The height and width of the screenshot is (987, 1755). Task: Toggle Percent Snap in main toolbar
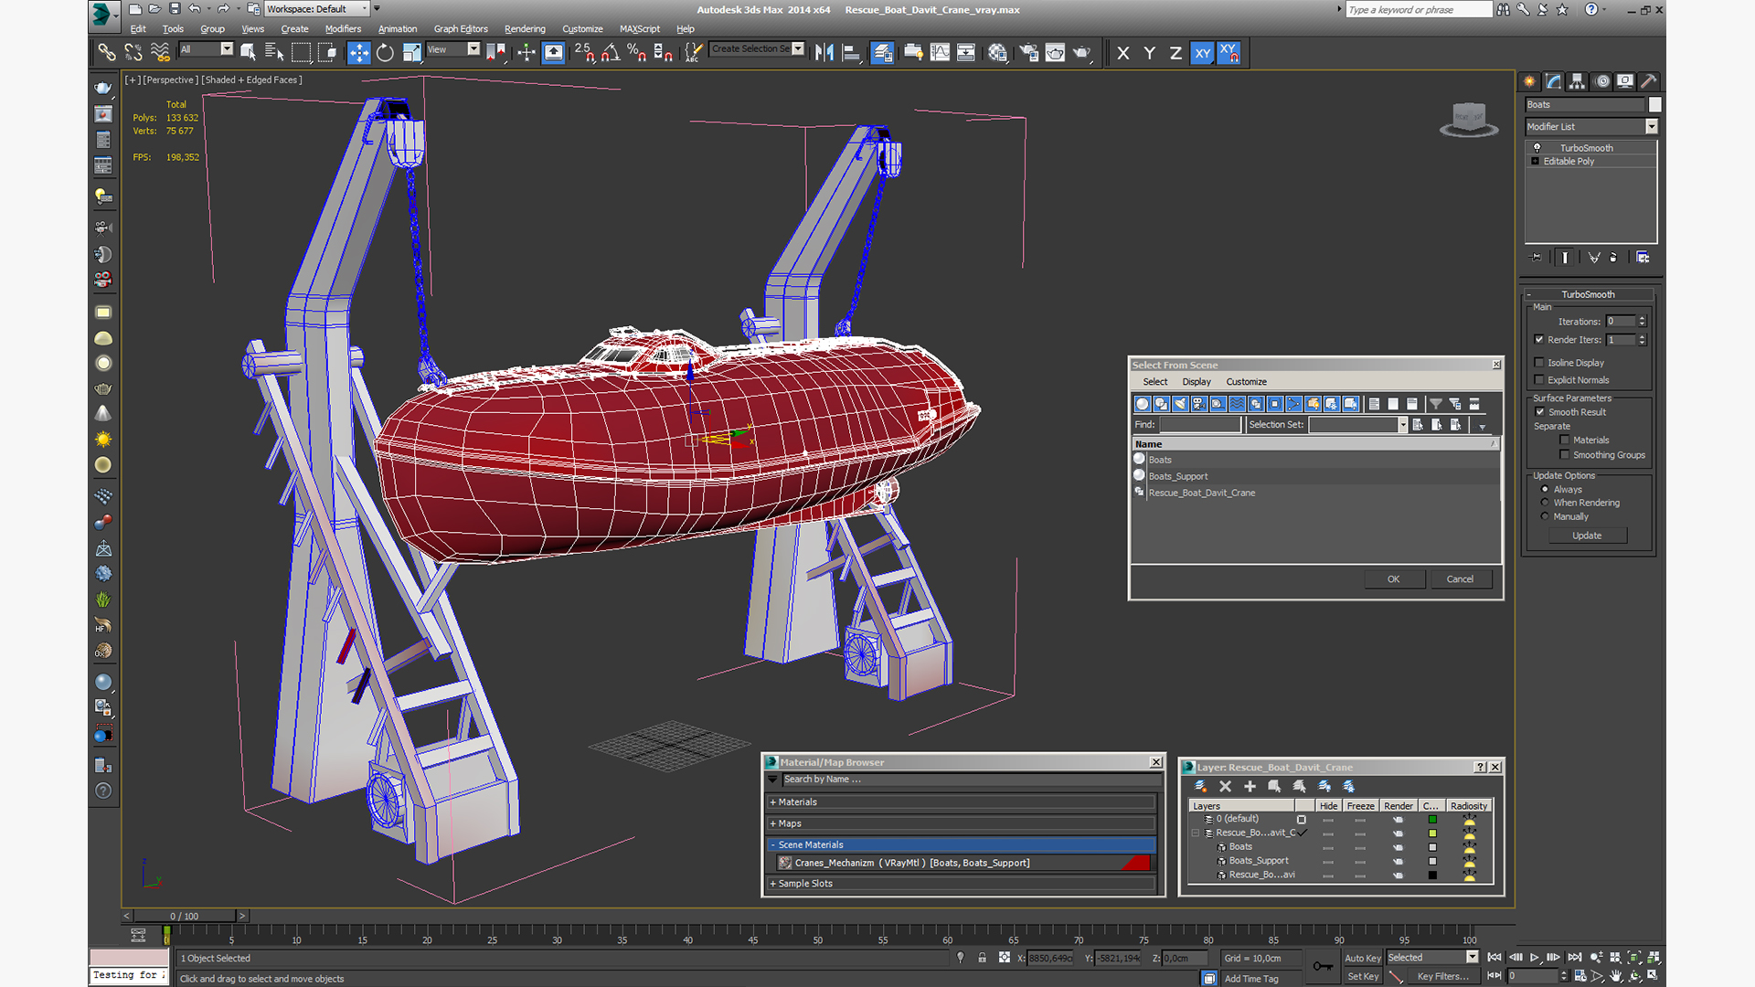[637, 53]
